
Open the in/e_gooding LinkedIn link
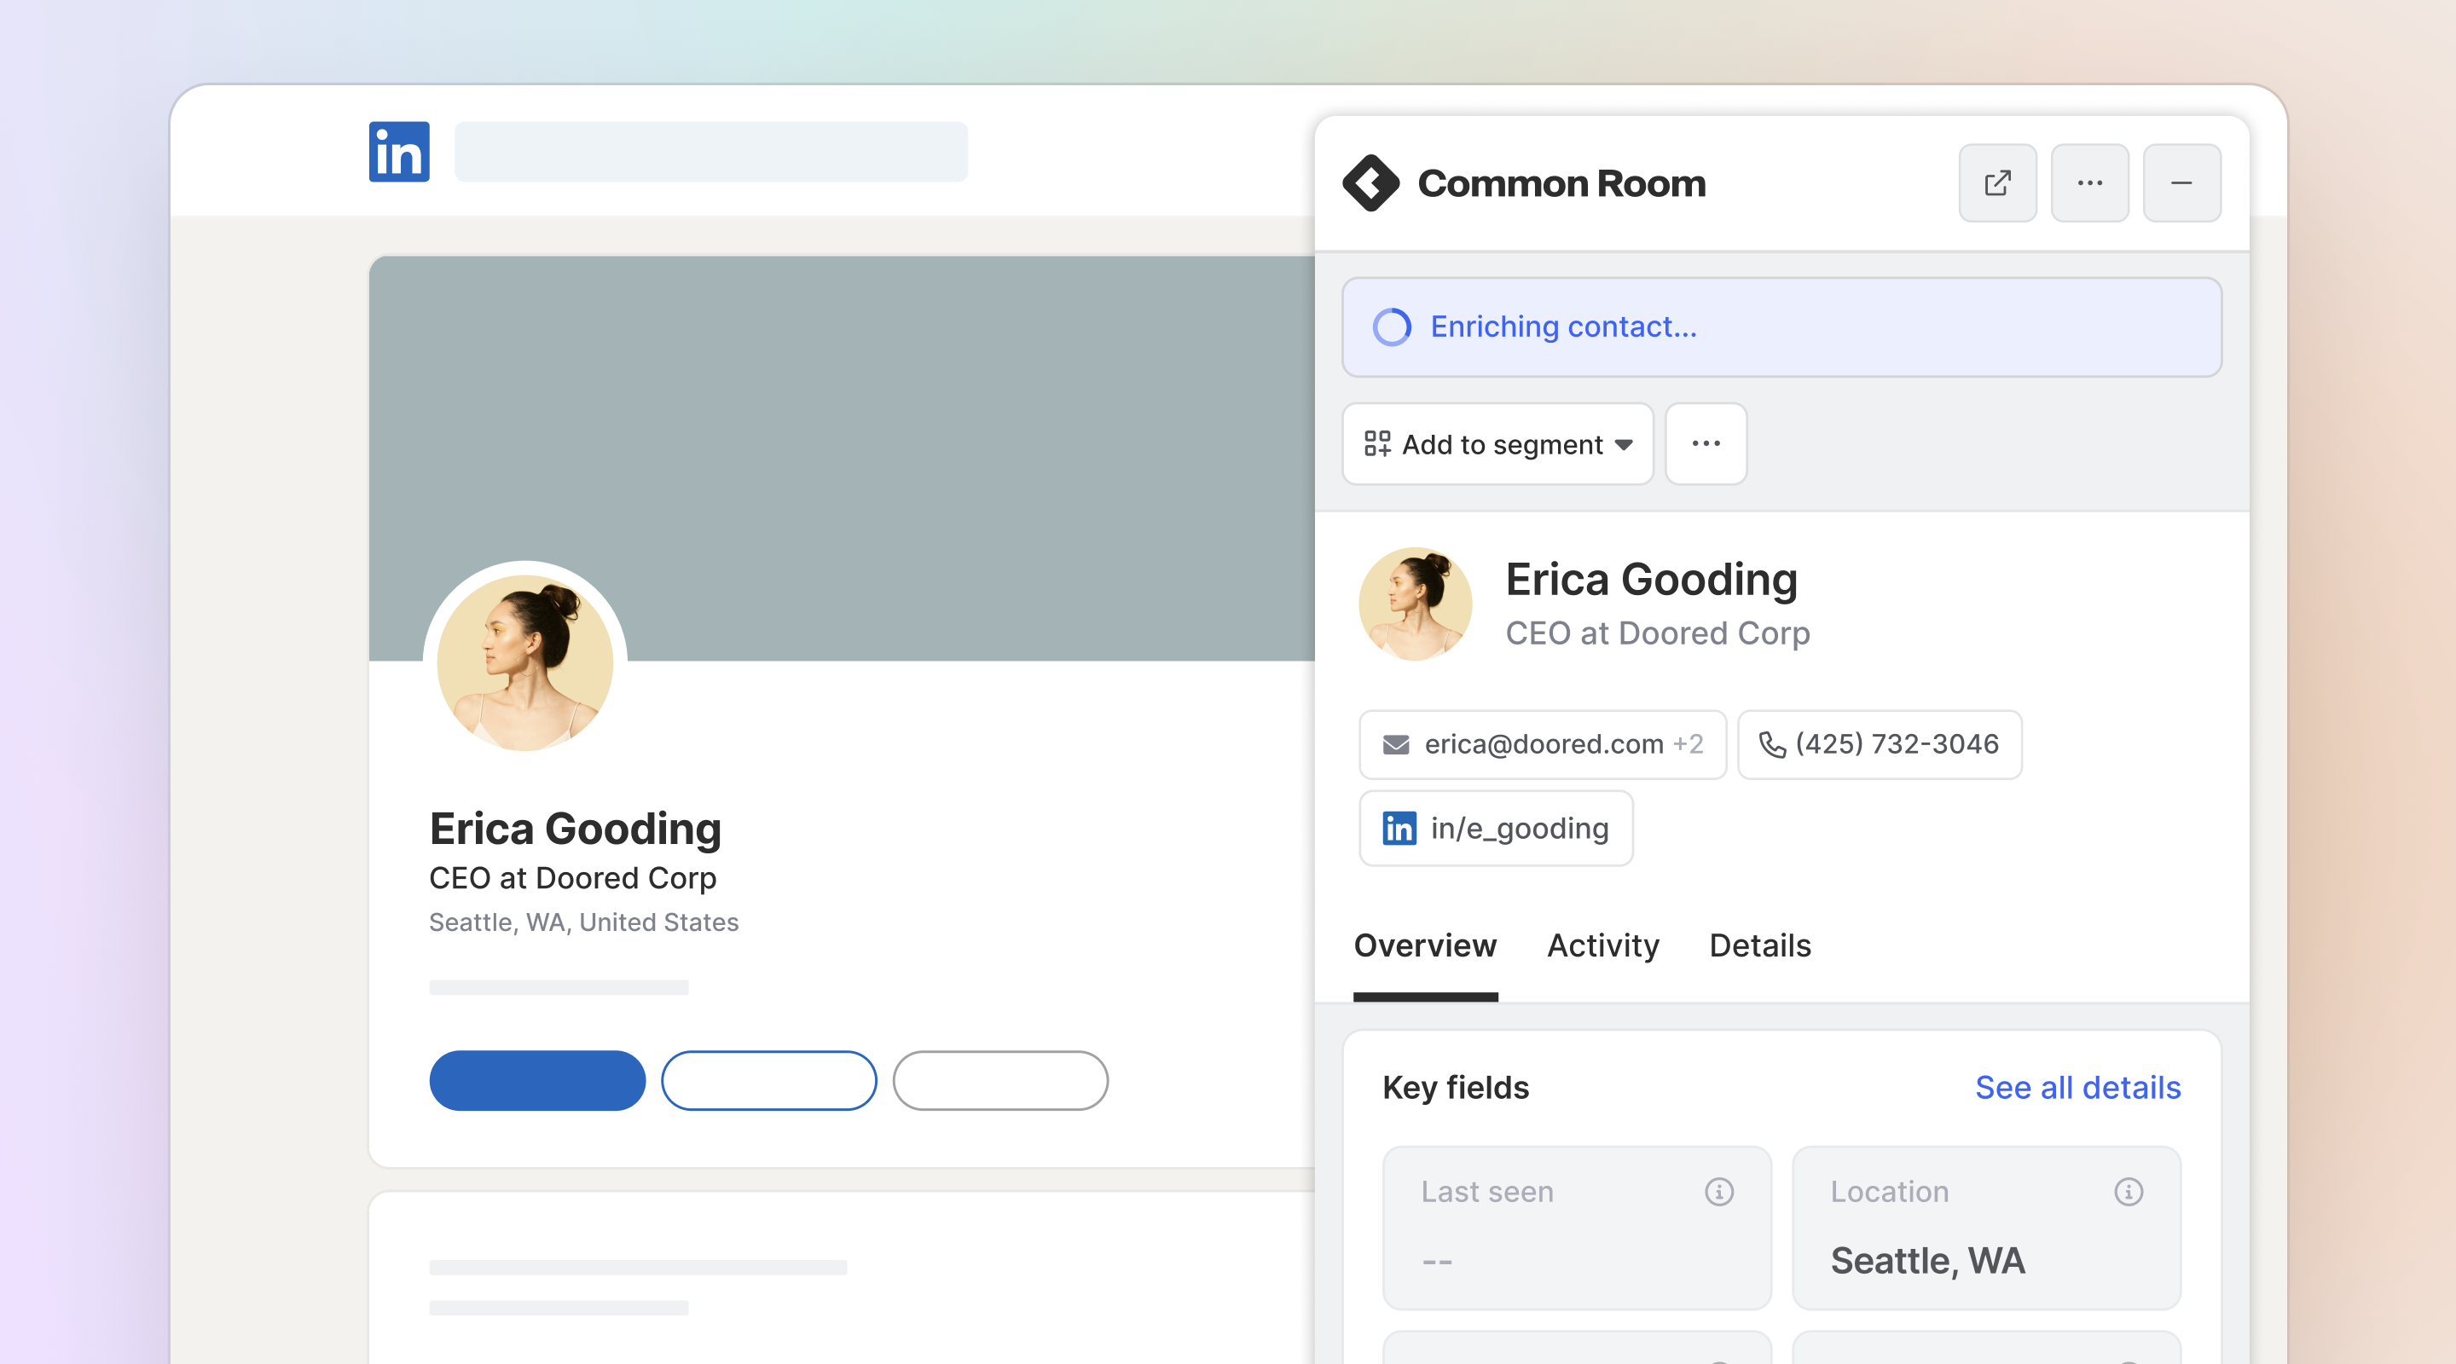pyautogui.click(x=1495, y=829)
